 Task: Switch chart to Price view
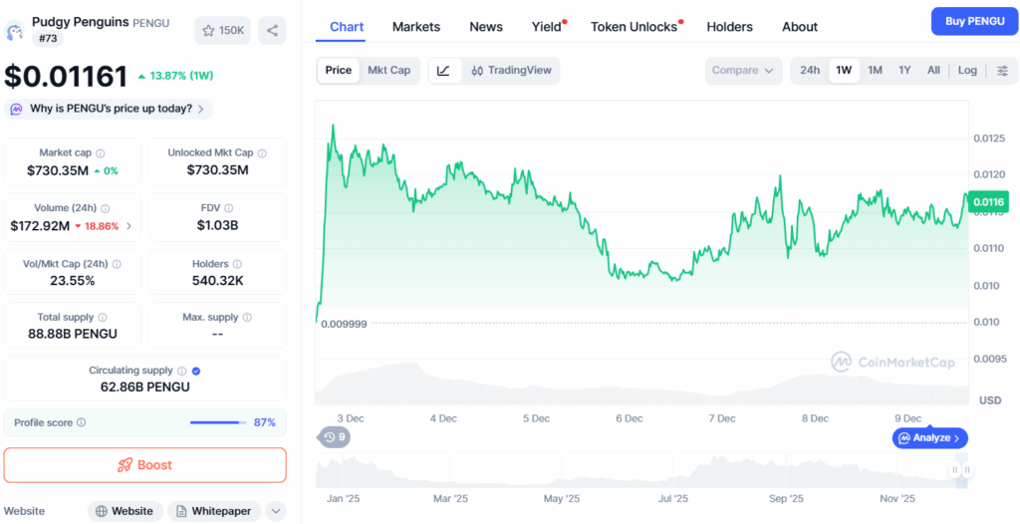[x=339, y=71]
